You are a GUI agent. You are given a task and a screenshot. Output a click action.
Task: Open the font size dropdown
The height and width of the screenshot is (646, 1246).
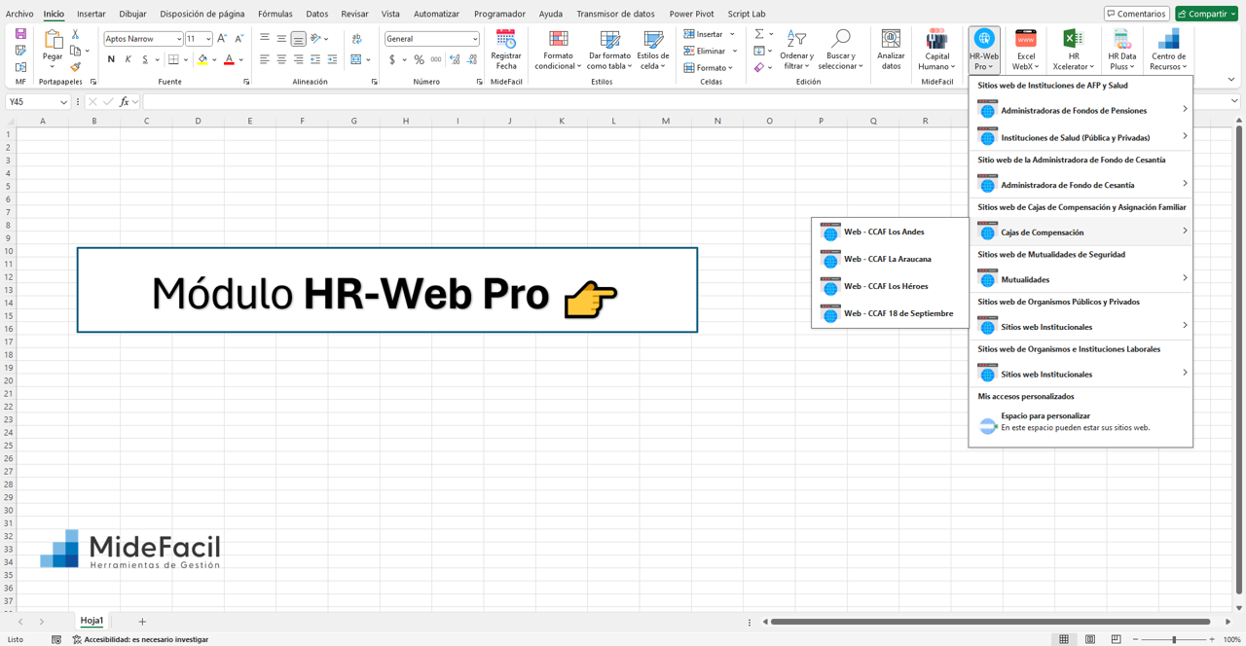208,39
